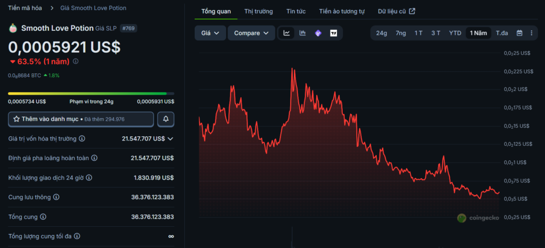This screenshot has width=545, height=248.
Task: Click info icon beside market cap label
Action: (82, 139)
